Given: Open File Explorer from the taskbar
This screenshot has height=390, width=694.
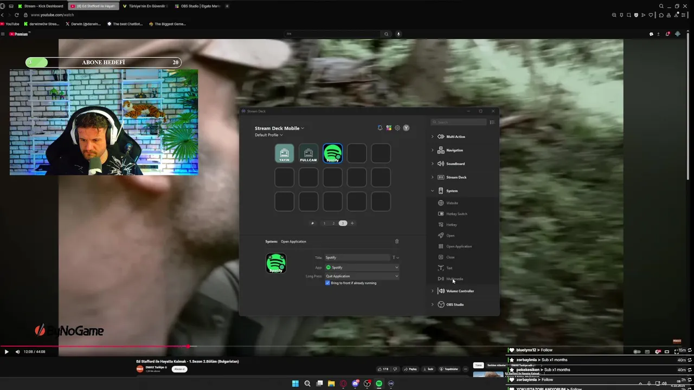Looking at the screenshot, I should pos(331,383).
